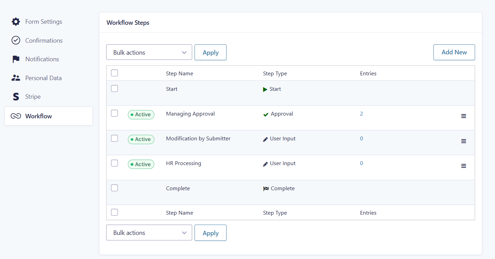Click the Confirmations checkmark circle icon
Viewport: 495px width, 259px height.
click(x=16, y=40)
